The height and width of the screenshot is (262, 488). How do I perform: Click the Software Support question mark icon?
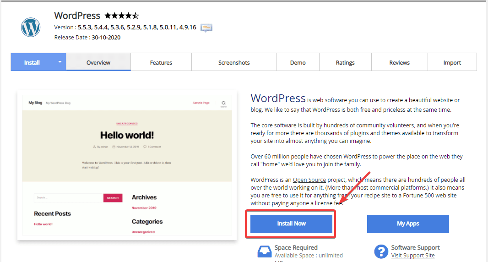381,251
